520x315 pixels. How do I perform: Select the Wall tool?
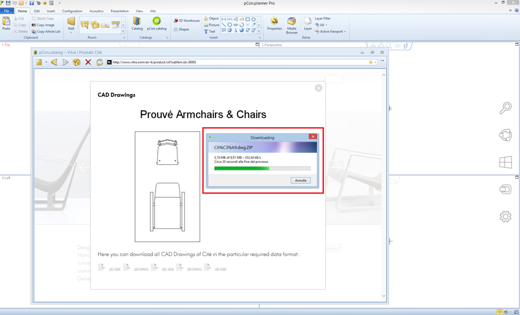click(x=71, y=24)
